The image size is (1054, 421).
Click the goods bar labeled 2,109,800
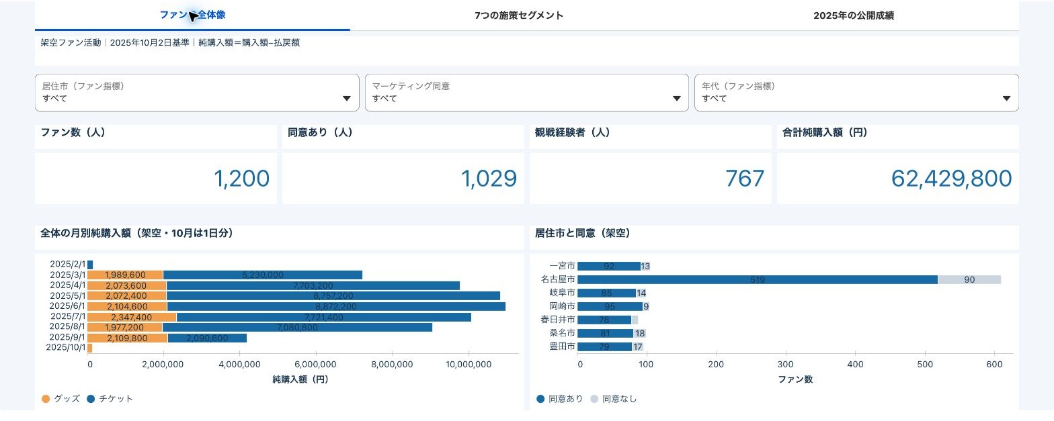(128, 338)
